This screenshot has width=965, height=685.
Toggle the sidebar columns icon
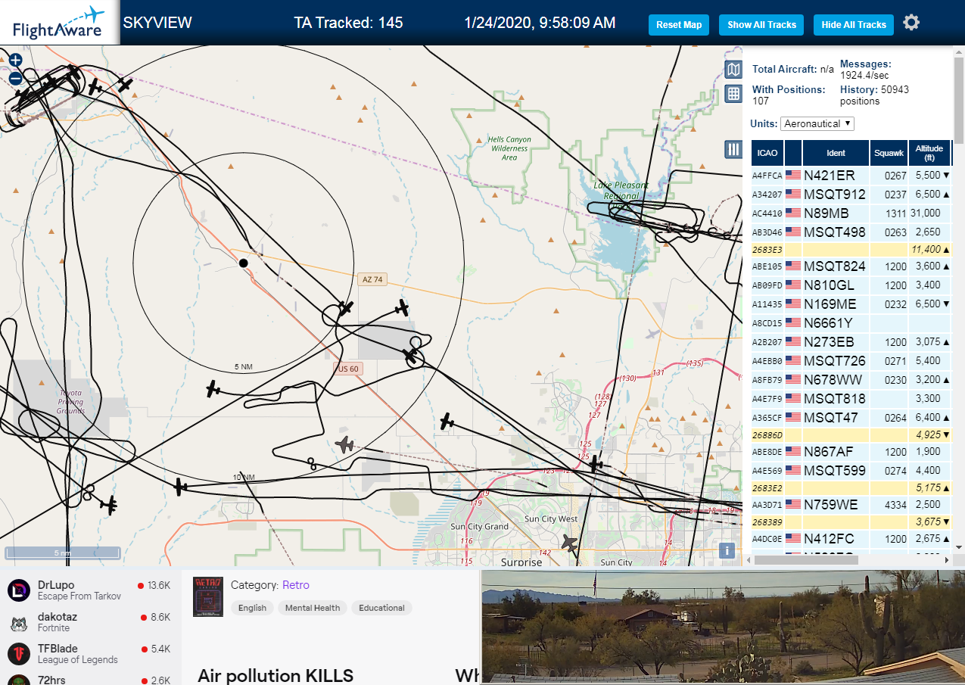tap(733, 149)
